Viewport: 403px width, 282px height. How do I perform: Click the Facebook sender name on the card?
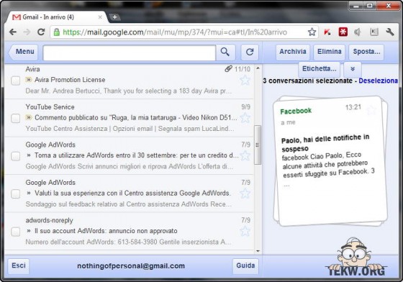coord(296,112)
